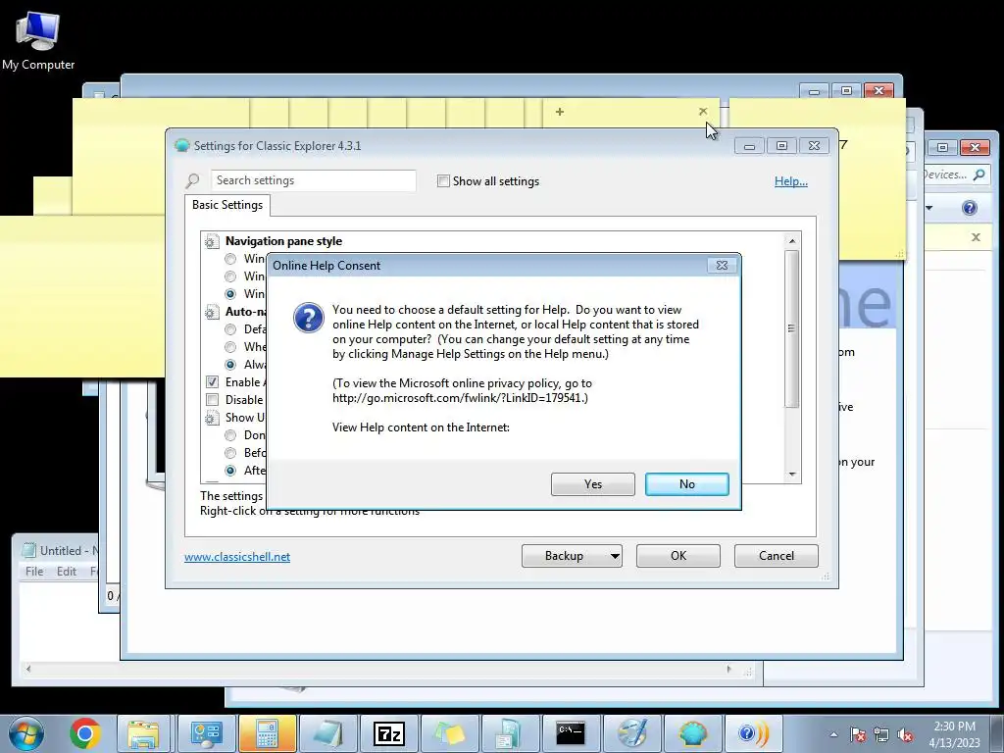Click the settings list scroll up arrow
1004x753 pixels.
point(792,241)
